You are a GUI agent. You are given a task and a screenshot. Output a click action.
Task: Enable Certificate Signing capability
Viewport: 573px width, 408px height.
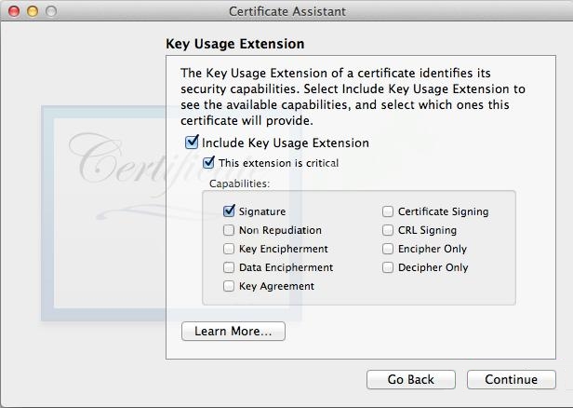coord(389,211)
